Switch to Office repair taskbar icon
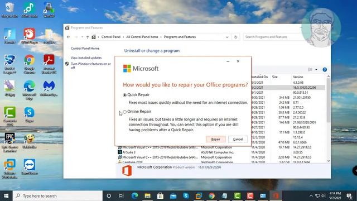Screen dimensions: 357x201 click(x=276, y=196)
